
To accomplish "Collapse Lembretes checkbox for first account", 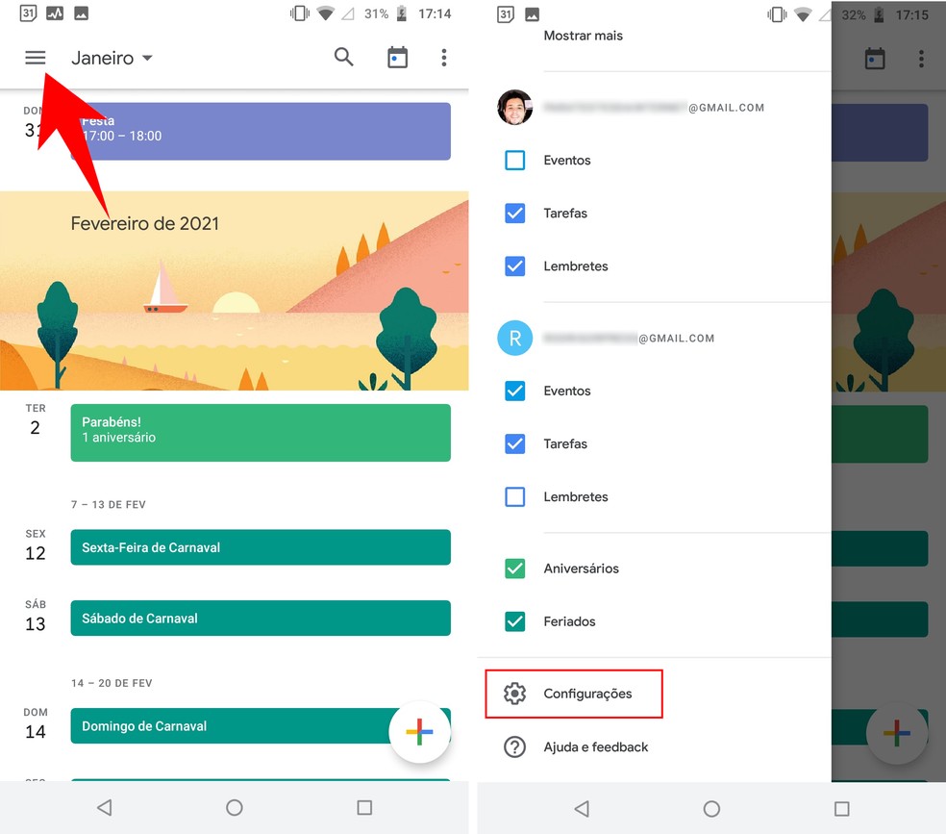I will 514,265.
